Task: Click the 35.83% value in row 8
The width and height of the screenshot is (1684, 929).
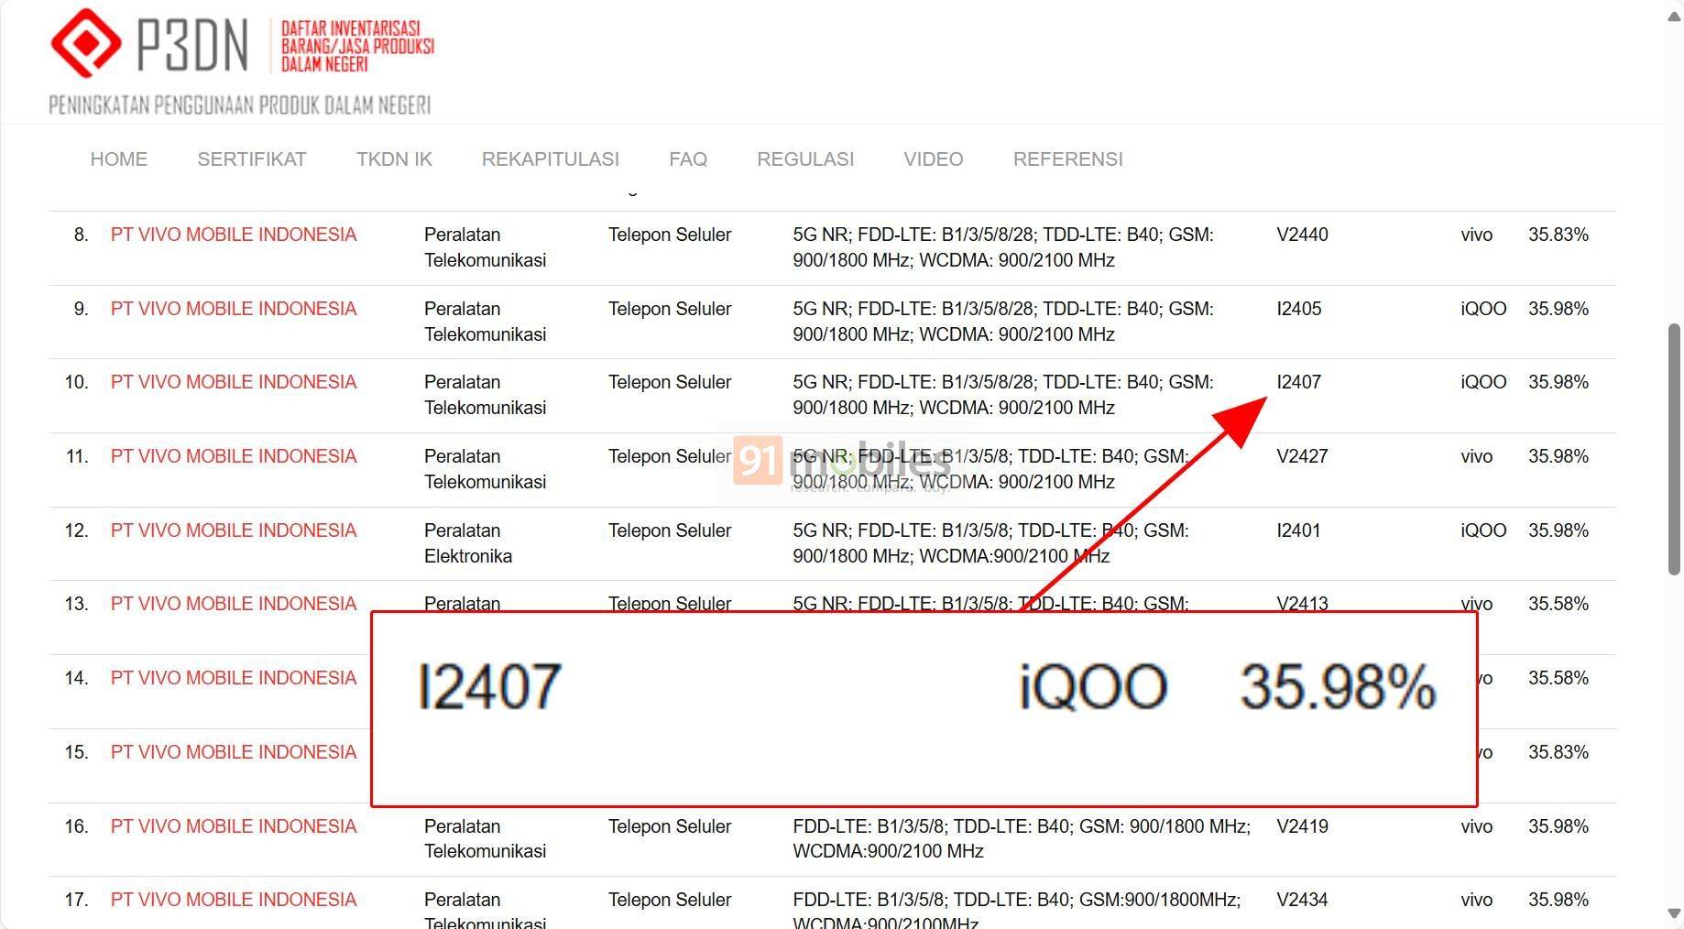Action: tap(1558, 235)
